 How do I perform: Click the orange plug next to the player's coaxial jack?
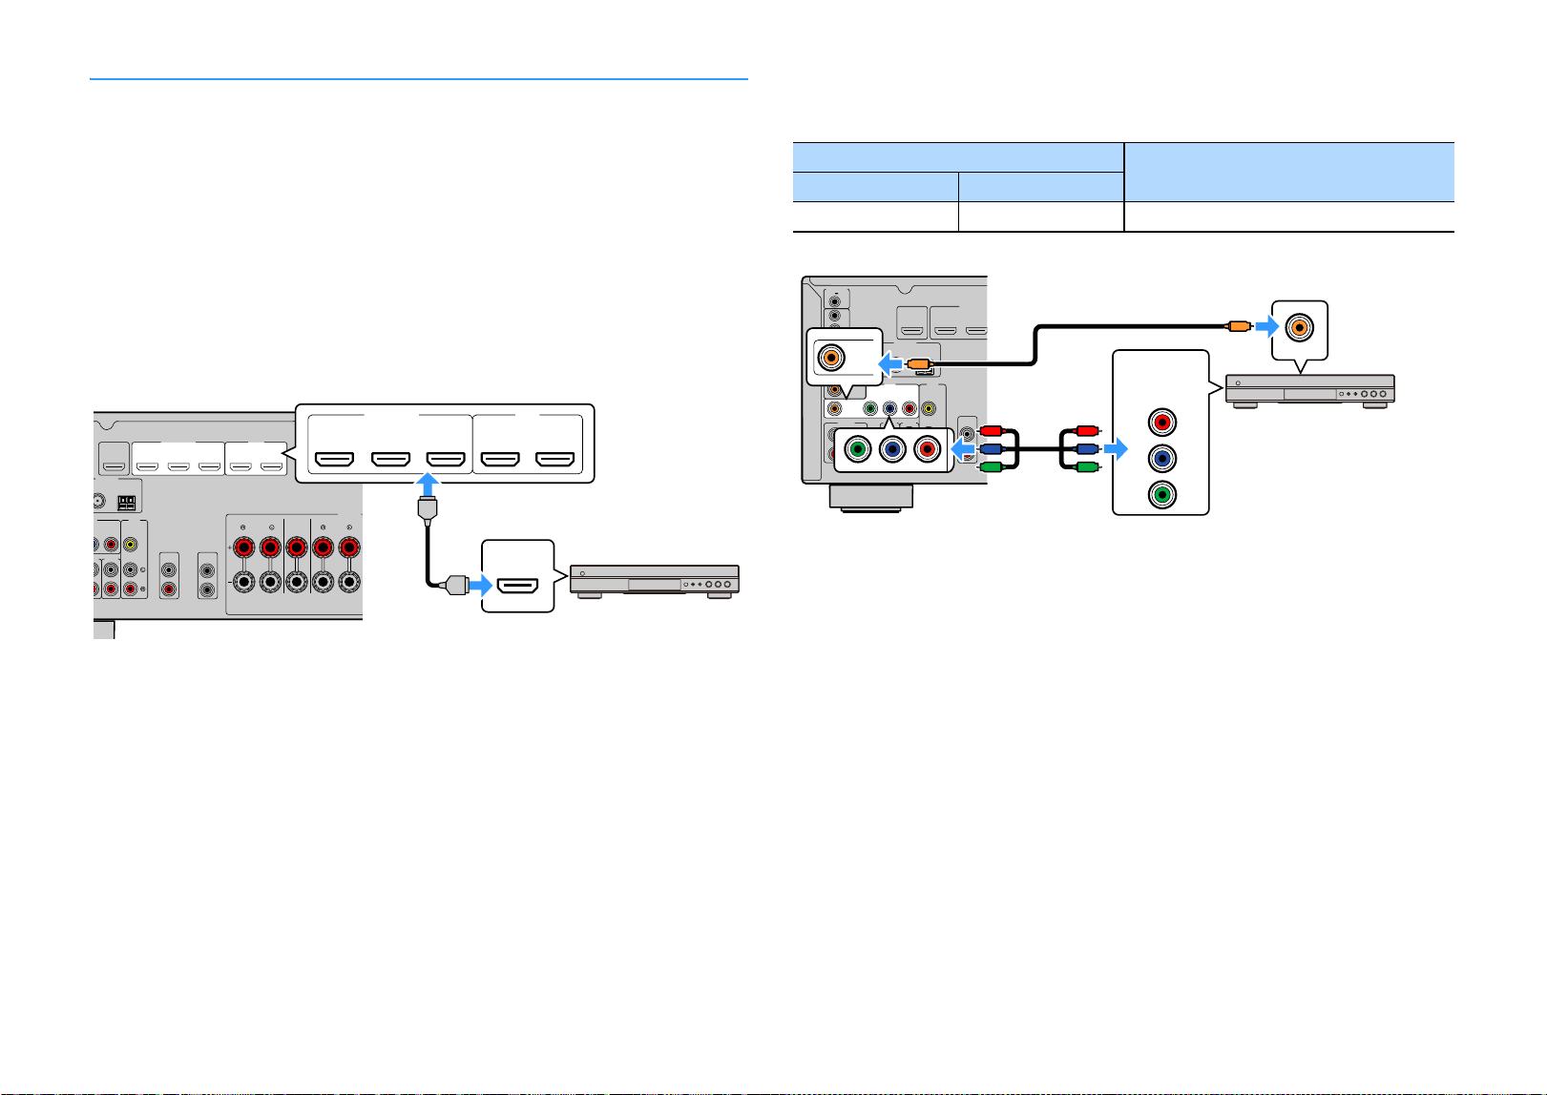coord(1238,327)
